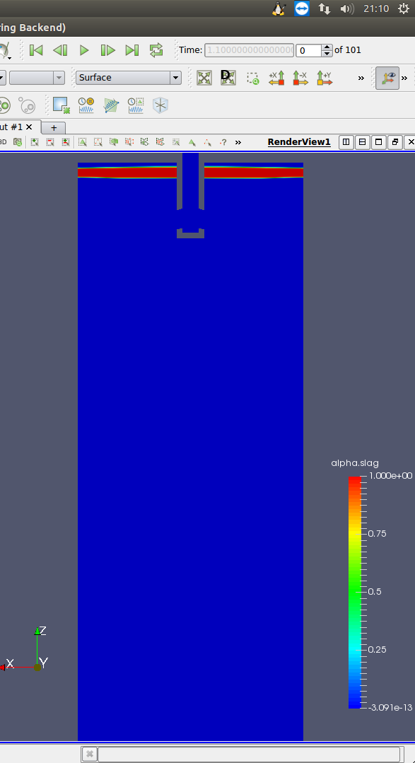This screenshot has height=763, width=415.
Task: Expand the hidden camera toolbar items
Action: pyautogui.click(x=361, y=78)
